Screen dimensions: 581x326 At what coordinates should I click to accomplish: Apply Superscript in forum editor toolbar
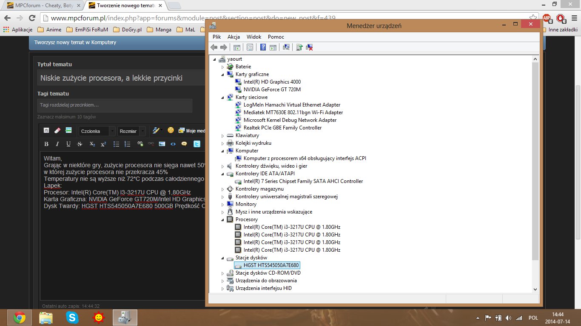tap(103, 144)
